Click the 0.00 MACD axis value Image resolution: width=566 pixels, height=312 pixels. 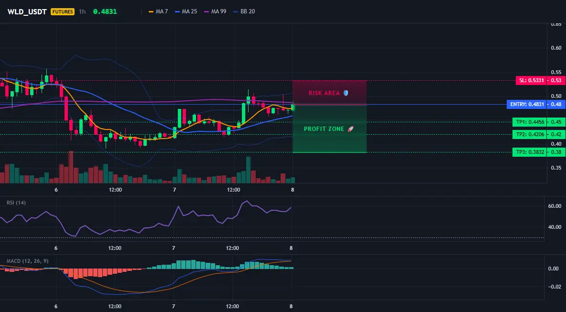click(x=554, y=269)
